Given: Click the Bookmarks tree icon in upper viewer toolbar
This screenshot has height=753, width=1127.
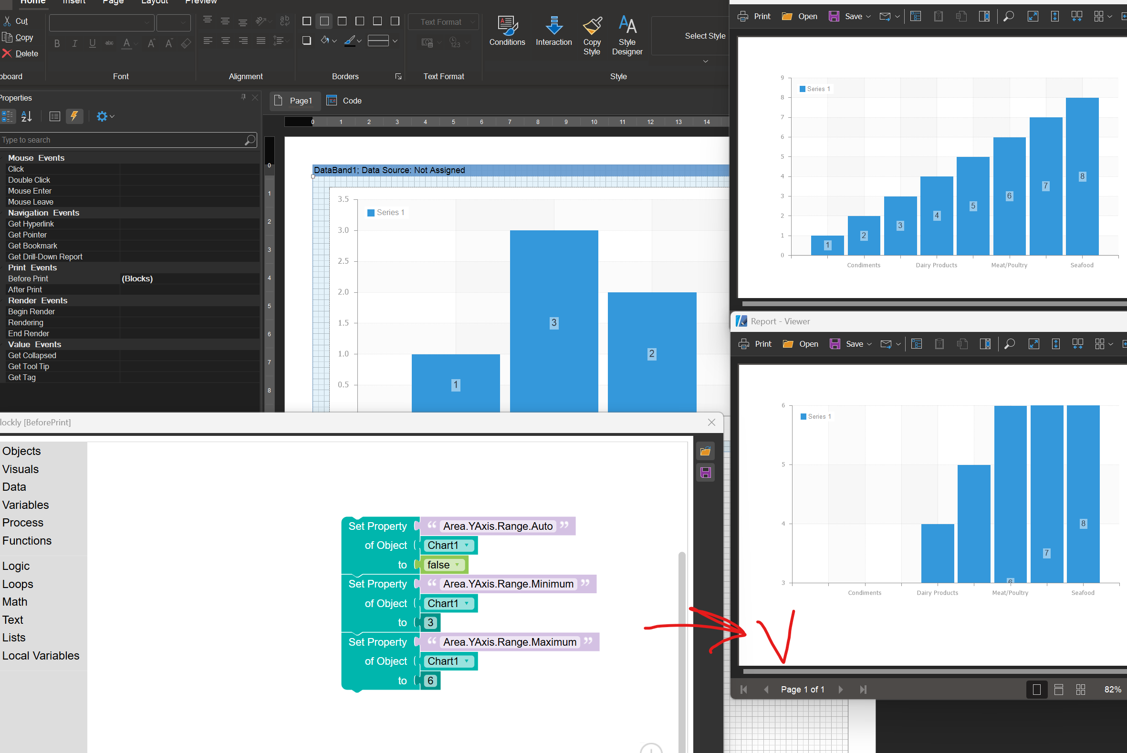Looking at the screenshot, I should pyautogui.click(x=915, y=16).
